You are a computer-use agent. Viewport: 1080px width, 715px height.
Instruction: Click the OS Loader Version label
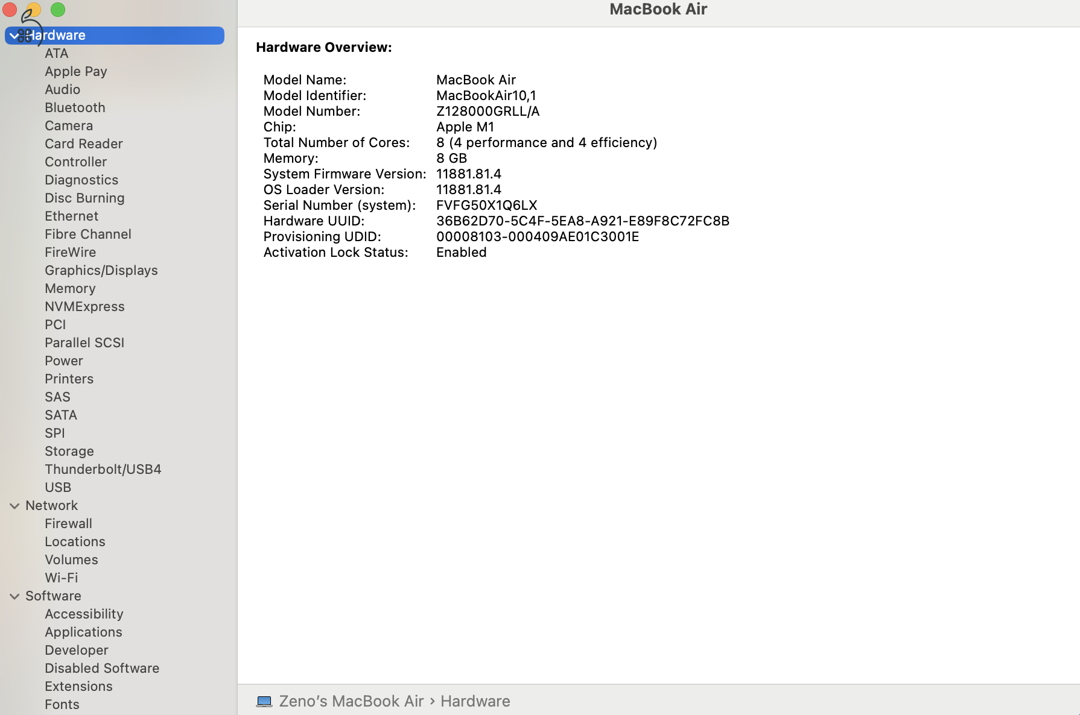(x=323, y=190)
